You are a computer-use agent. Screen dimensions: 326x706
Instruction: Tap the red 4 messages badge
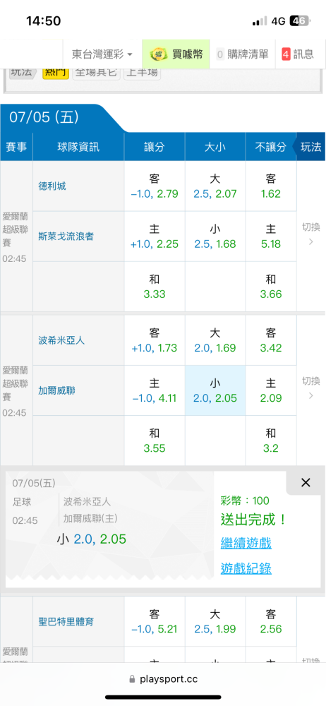click(x=286, y=54)
